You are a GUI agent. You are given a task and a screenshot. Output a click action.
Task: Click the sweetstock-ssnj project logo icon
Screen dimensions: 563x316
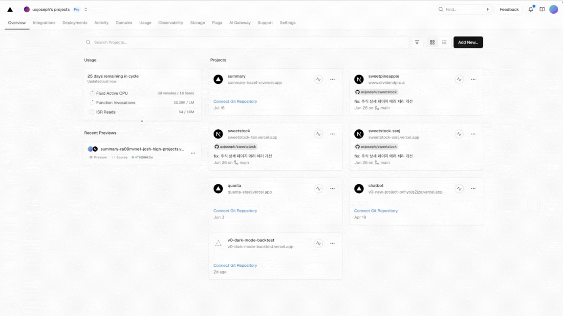pyautogui.click(x=359, y=134)
